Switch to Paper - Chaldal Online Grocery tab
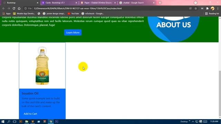 coord(98,3)
